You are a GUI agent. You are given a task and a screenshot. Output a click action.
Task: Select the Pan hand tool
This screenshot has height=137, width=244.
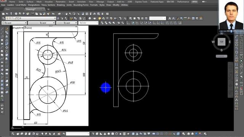66,14
